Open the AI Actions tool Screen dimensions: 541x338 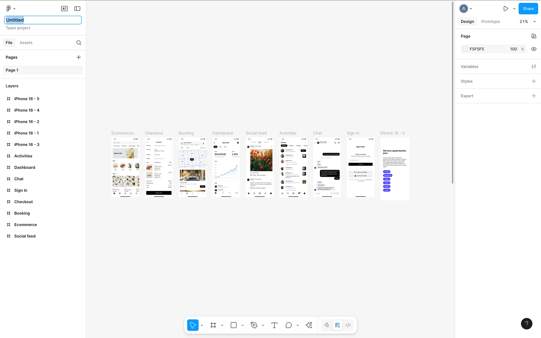309,325
